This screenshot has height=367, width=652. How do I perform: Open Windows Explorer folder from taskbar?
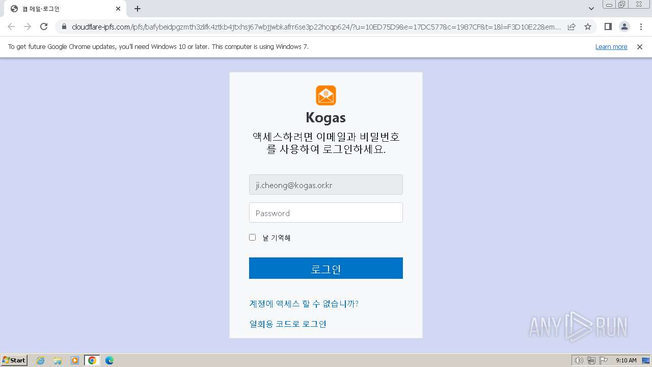tap(58, 360)
